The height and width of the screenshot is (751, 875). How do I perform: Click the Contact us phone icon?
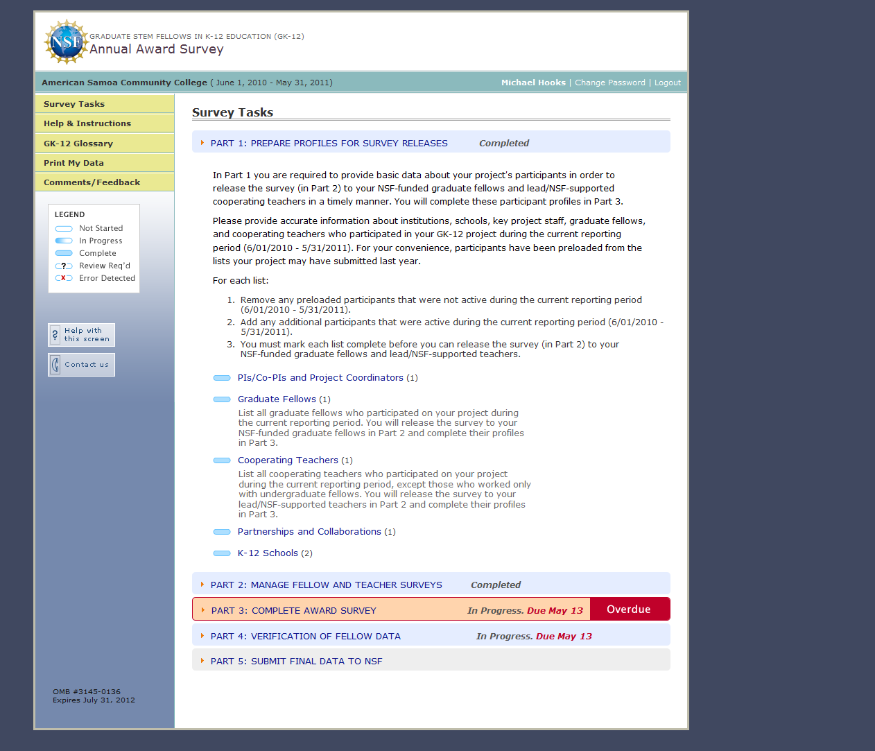[x=55, y=365]
